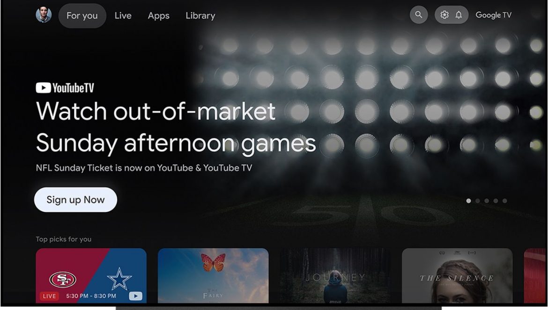Switch to the Apps tab
Screen dimensions: 548x310
[159, 16]
